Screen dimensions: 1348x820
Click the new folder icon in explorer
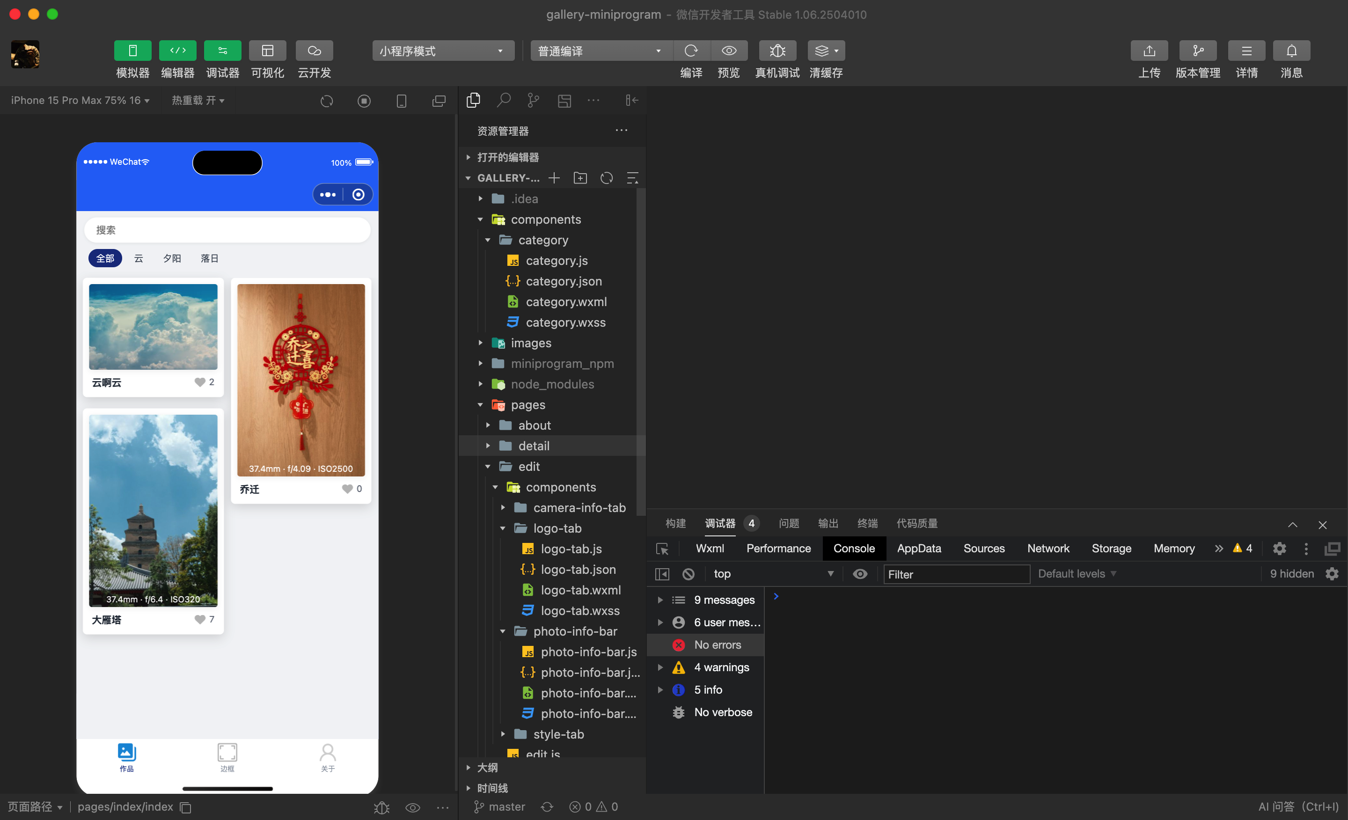[x=580, y=178]
